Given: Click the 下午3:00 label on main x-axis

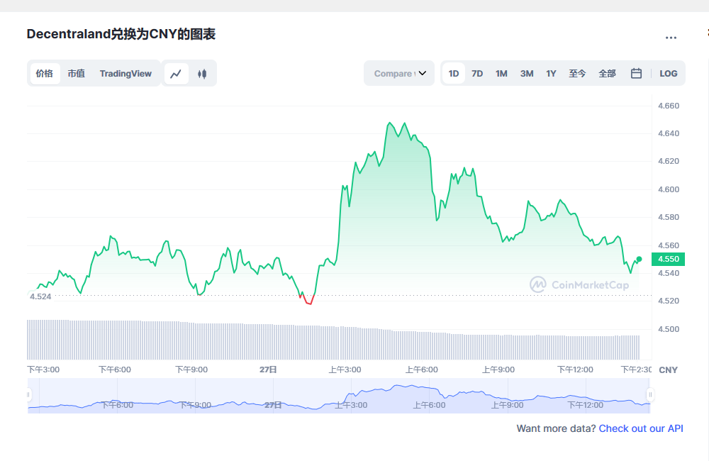Looking at the screenshot, I should (43, 370).
